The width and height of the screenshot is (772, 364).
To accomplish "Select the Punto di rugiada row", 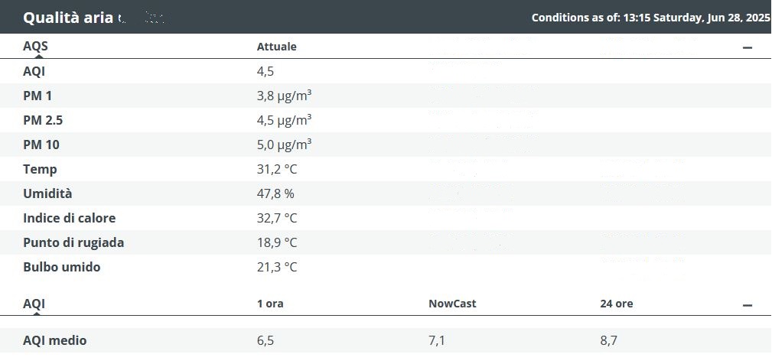I will click(386, 242).
